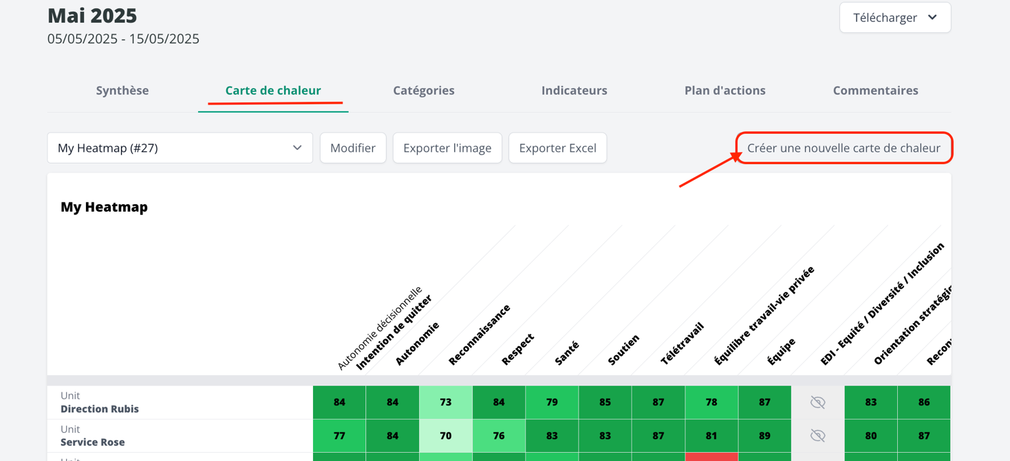Screen dimensions: 1010x461
Task: Click Service Rose cell with value 77
Action: [339, 436]
